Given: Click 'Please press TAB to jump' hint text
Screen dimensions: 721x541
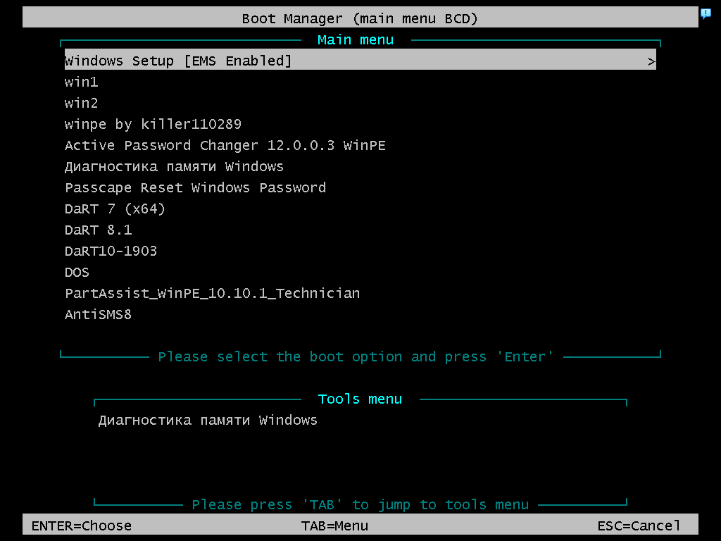Looking at the screenshot, I should [x=360, y=504].
